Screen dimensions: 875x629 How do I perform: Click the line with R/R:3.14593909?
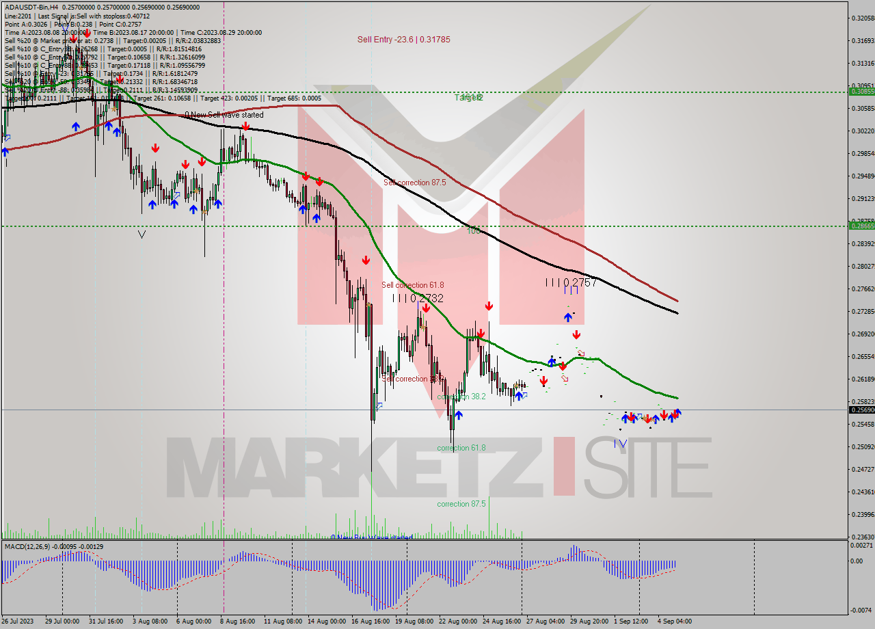tap(101, 90)
